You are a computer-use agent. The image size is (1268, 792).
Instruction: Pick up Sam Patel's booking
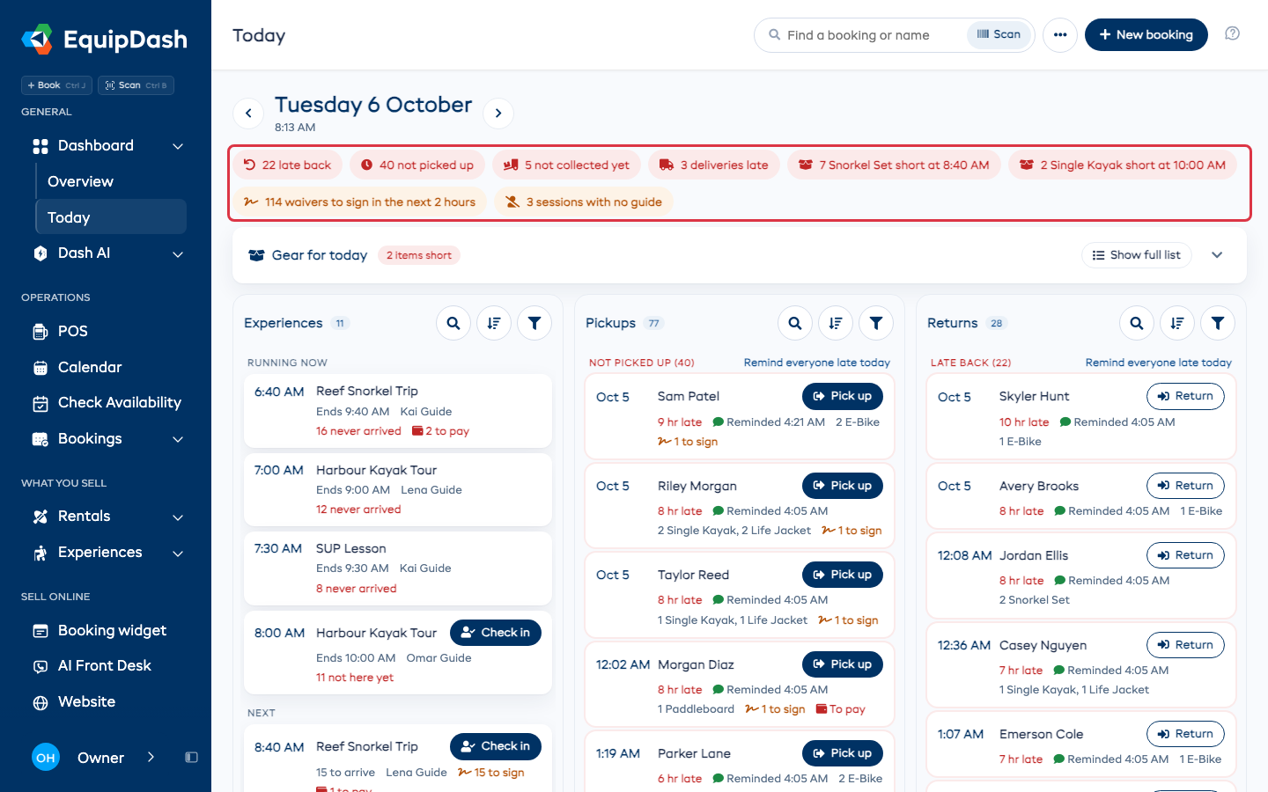tap(843, 396)
